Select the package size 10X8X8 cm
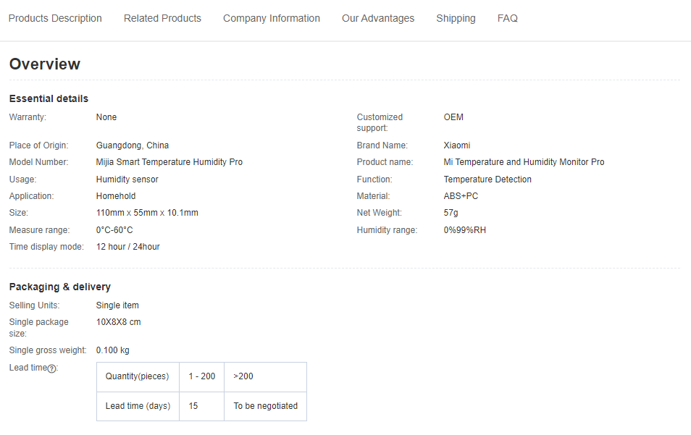691x435 pixels. coord(119,322)
